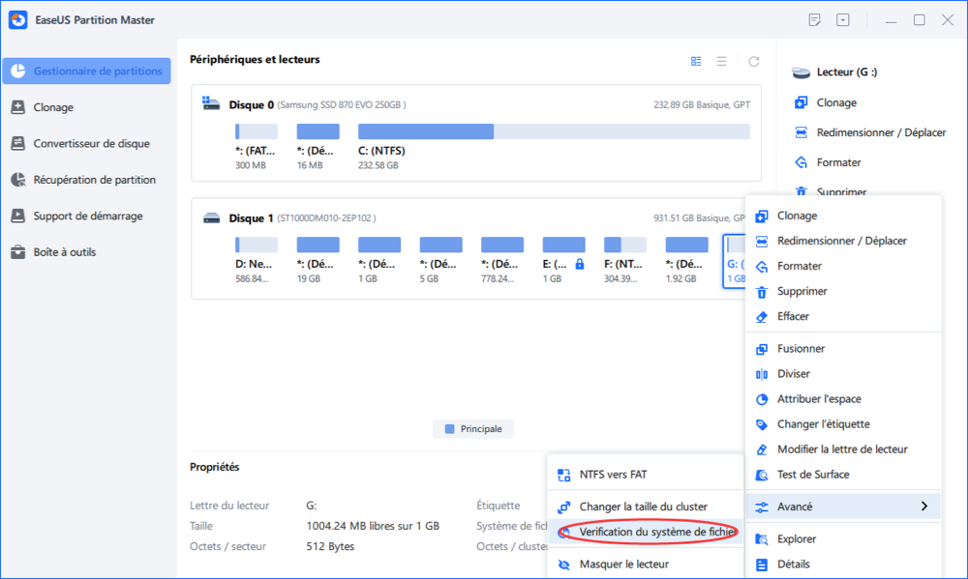Select the 778.24 partition on Disque 1
Viewport: 968px width, 579px height.
point(501,260)
